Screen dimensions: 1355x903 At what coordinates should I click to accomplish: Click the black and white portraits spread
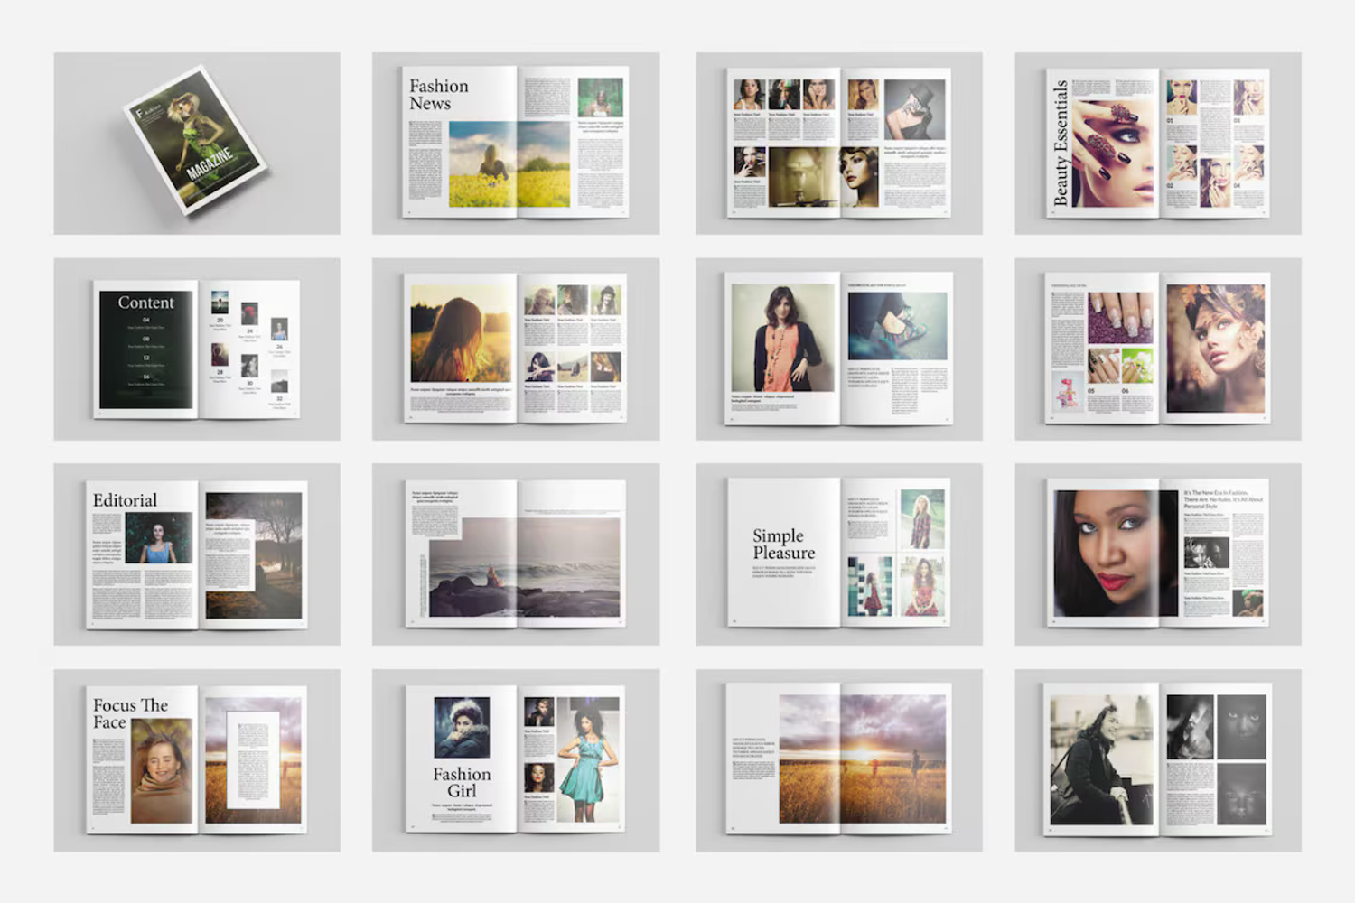[x=1158, y=760]
